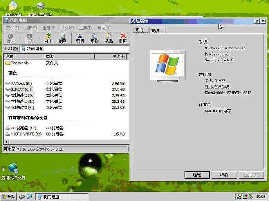Click the 粘贴 (Paste) toolbar icon
The height and width of the screenshot is (201, 269).
pyautogui.click(x=109, y=38)
